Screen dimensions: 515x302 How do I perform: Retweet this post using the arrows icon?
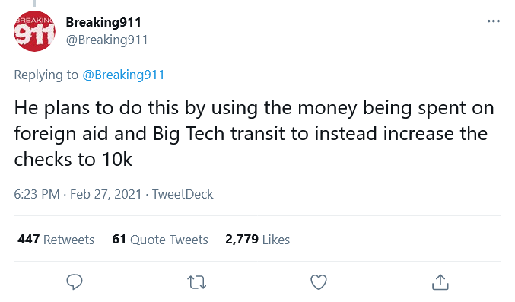tap(197, 282)
